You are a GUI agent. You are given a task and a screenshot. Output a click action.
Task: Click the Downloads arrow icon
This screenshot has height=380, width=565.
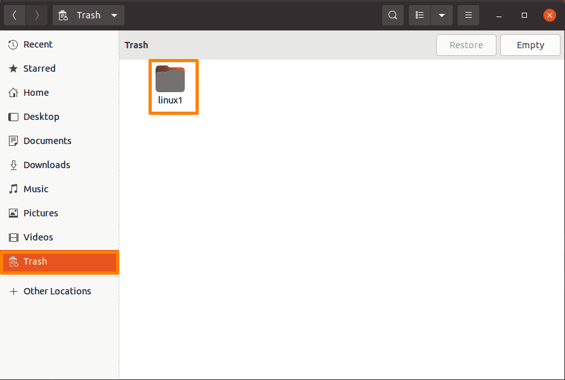[x=13, y=165]
